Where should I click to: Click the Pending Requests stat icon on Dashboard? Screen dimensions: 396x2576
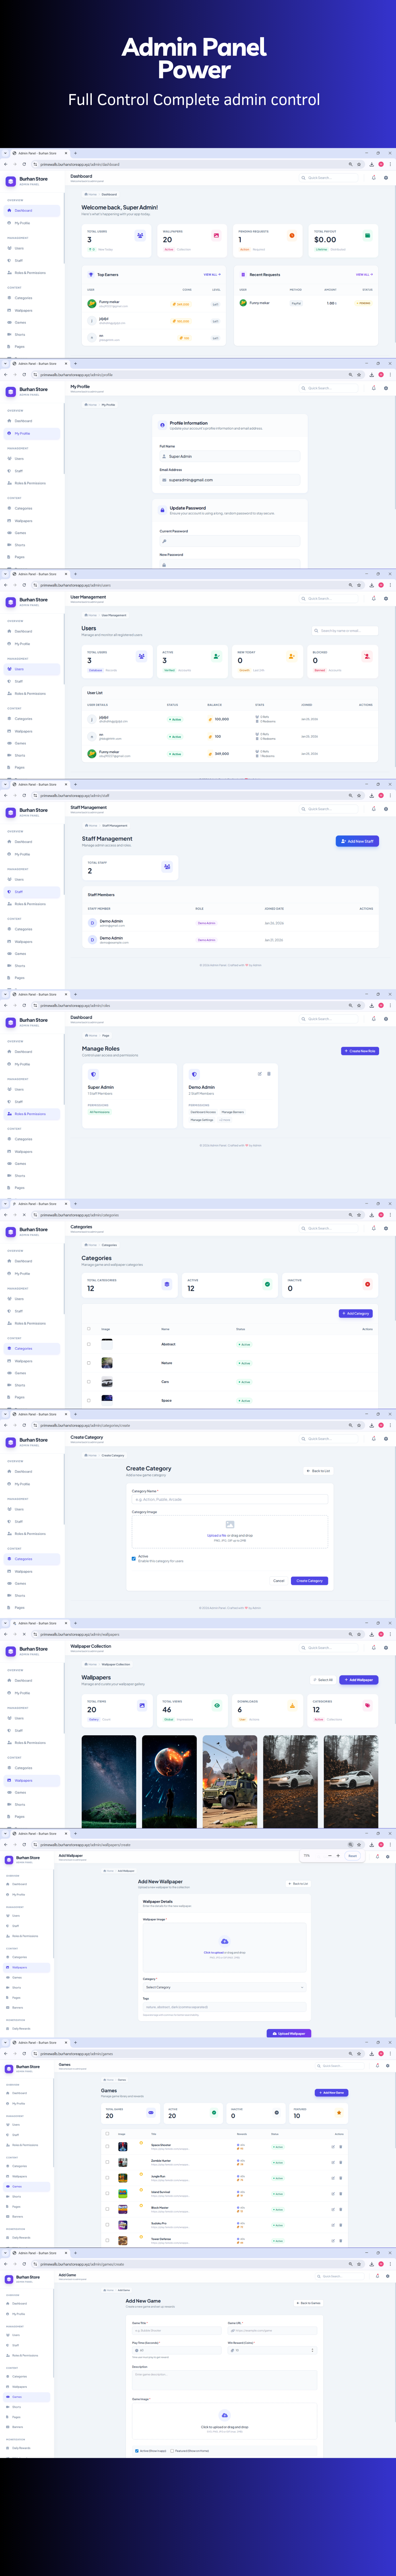point(292,236)
